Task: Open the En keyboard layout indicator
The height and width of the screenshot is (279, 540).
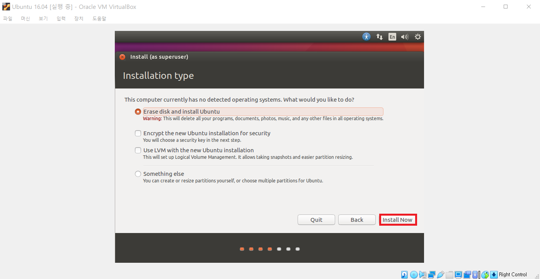Action: 392,37
